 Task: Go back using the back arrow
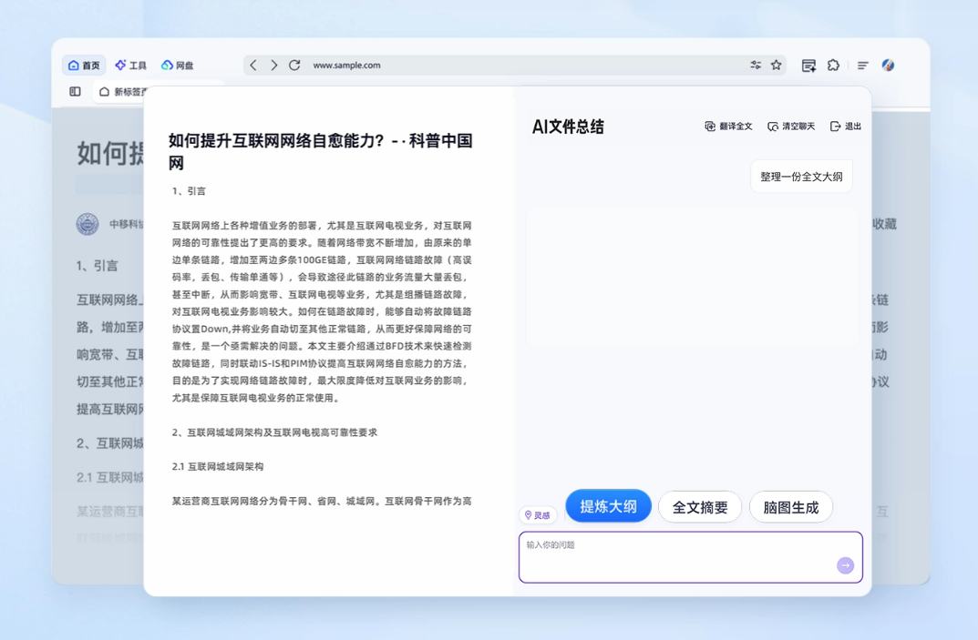253,65
